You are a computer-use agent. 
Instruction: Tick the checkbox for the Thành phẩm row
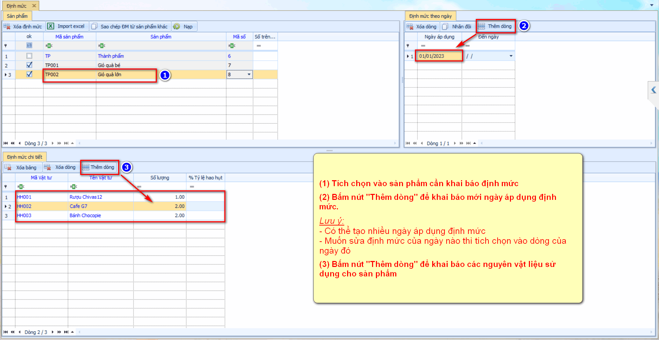(29, 56)
